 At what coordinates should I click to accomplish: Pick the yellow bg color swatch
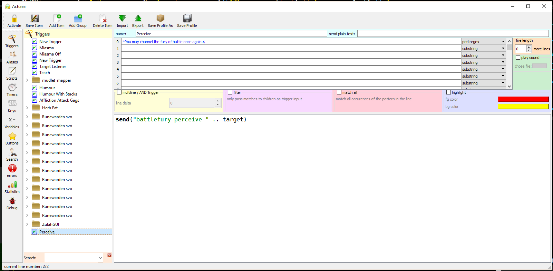(523, 107)
